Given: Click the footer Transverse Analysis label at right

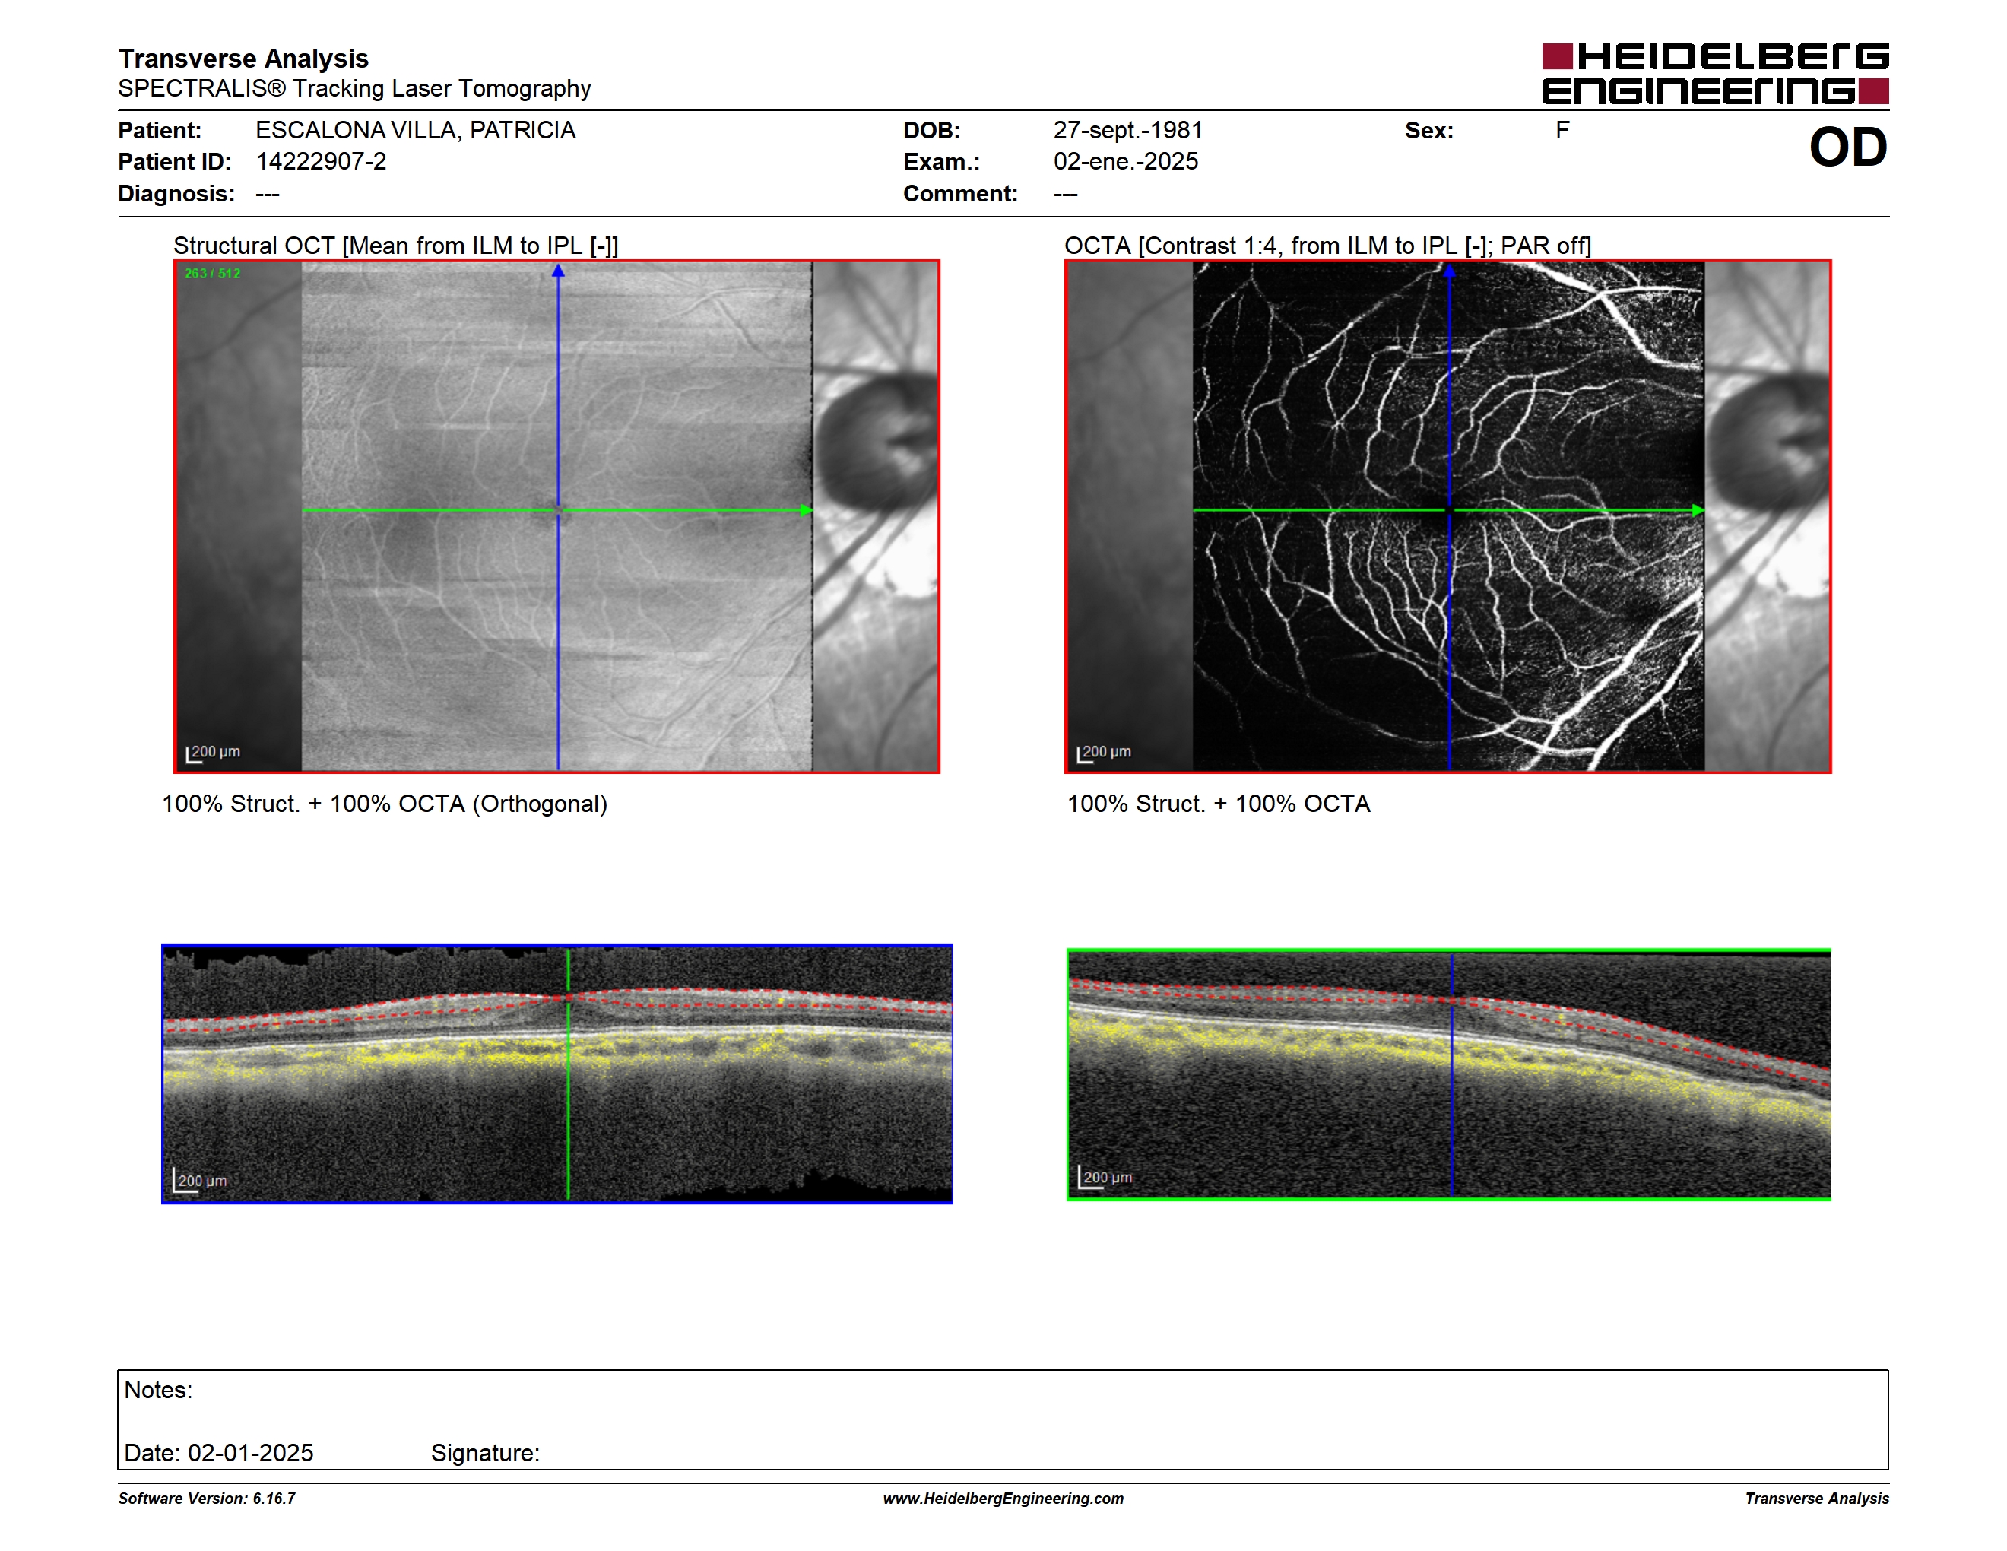Looking at the screenshot, I should (1817, 1499).
